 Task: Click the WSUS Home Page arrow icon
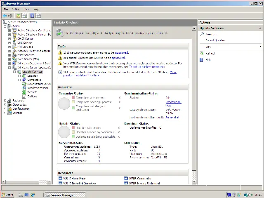pyautogui.click(x=60, y=179)
